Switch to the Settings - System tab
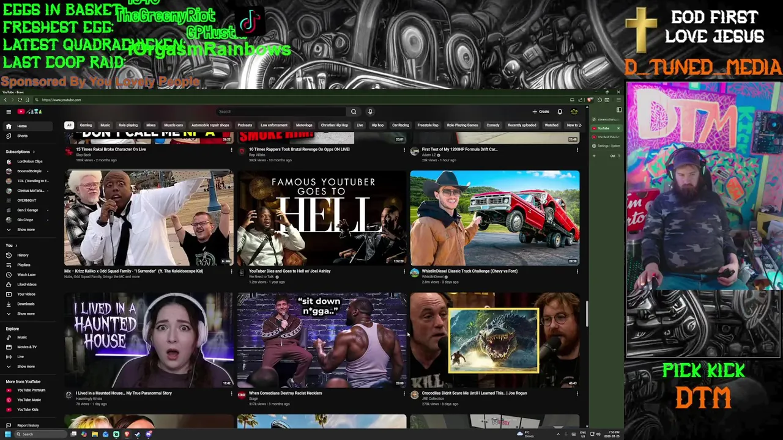 click(x=606, y=145)
